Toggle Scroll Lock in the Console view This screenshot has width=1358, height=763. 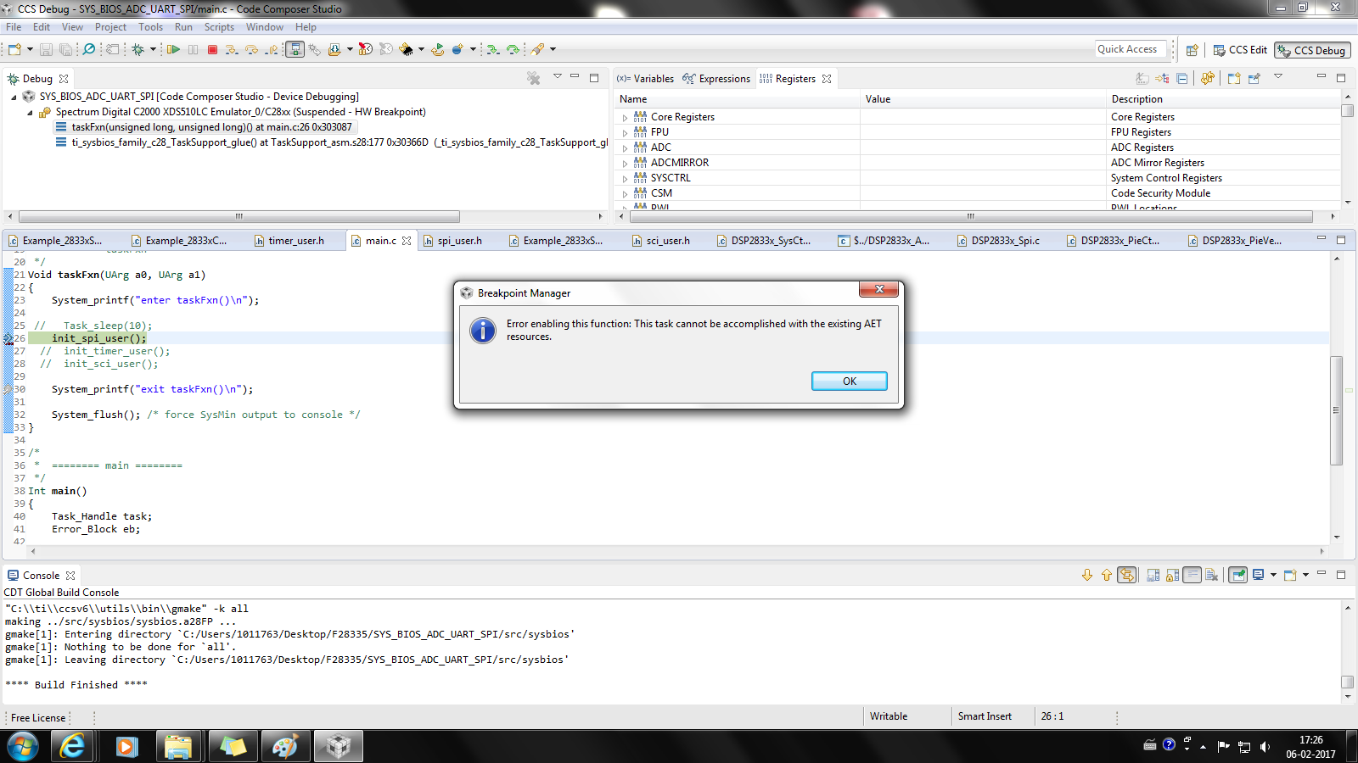[1171, 575]
